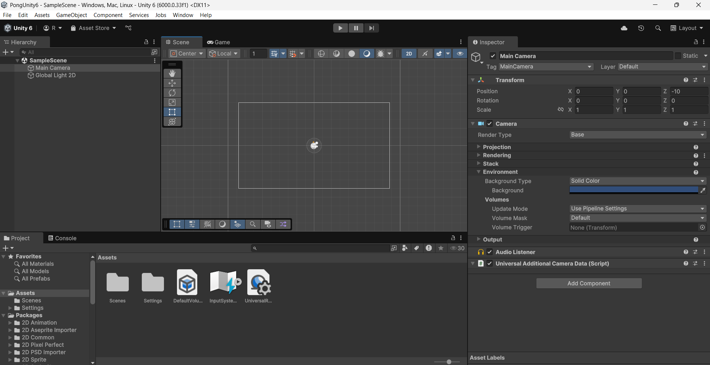Open the Services menu
This screenshot has height=365, width=710.
[x=139, y=15]
